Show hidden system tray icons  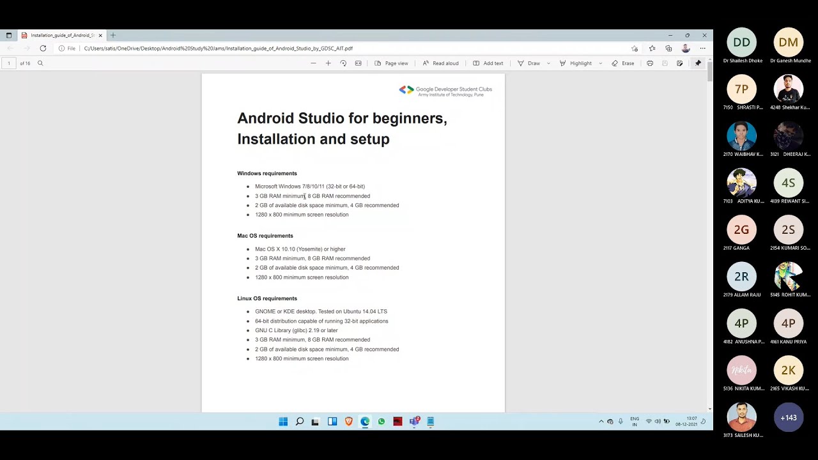coord(601,422)
